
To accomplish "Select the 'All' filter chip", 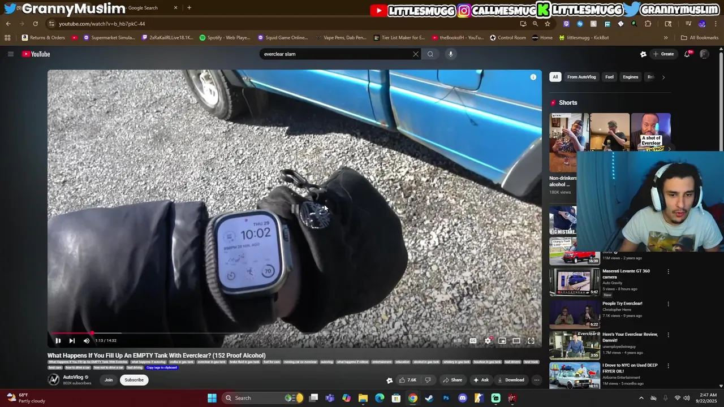I will [x=555, y=77].
